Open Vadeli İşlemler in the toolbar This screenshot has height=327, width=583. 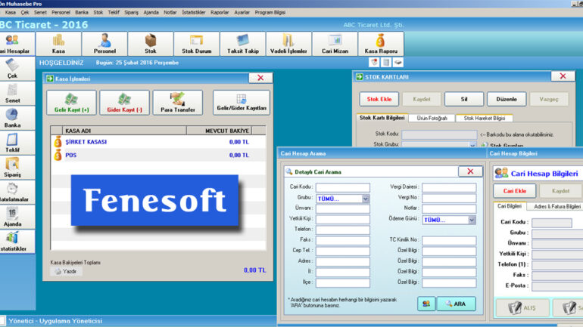pyautogui.click(x=288, y=44)
